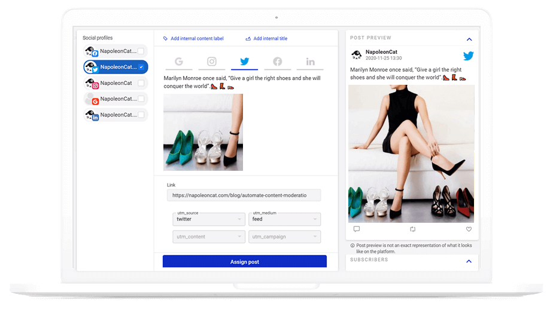This screenshot has height=310, width=553.
Task: Click the Twitter bird icon in preview
Action: coord(468,56)
